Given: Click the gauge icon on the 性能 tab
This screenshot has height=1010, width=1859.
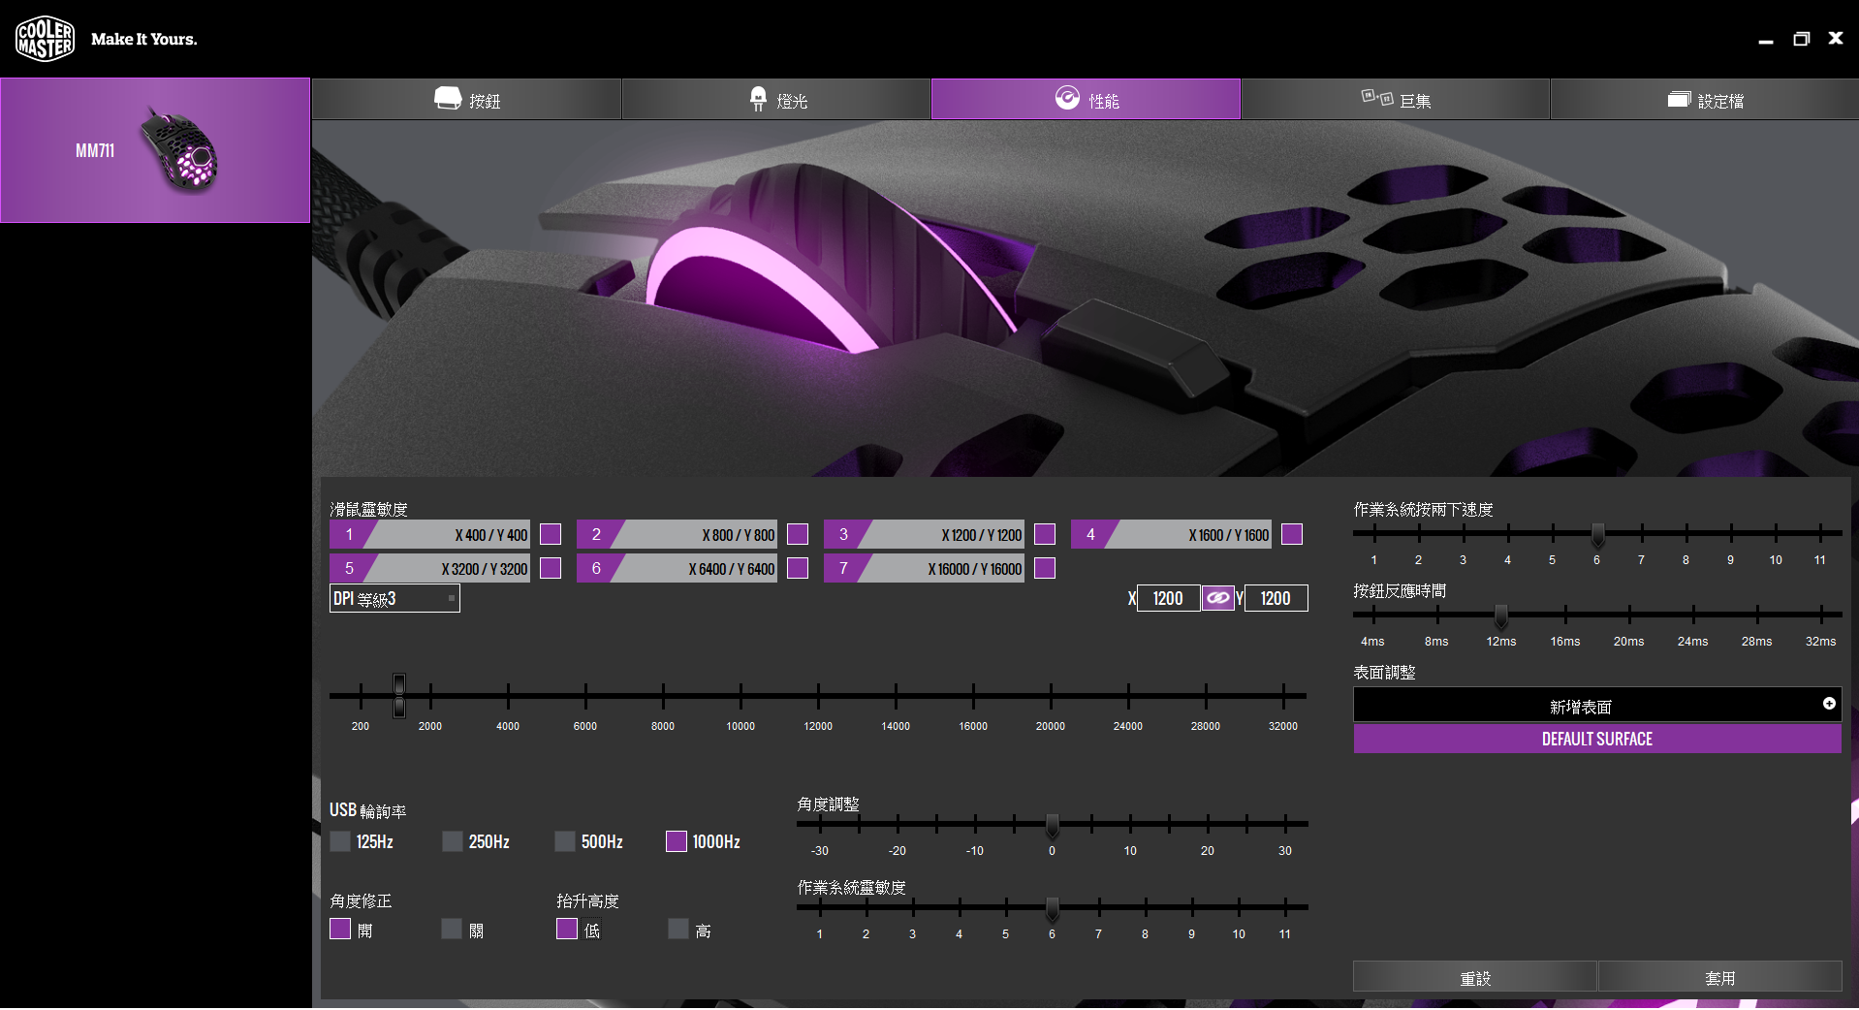Looking at the screenshot, I should point(1067,99).
